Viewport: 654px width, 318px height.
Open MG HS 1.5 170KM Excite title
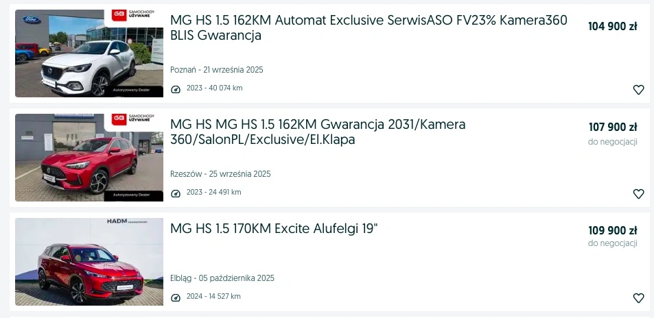click(274, 228)
